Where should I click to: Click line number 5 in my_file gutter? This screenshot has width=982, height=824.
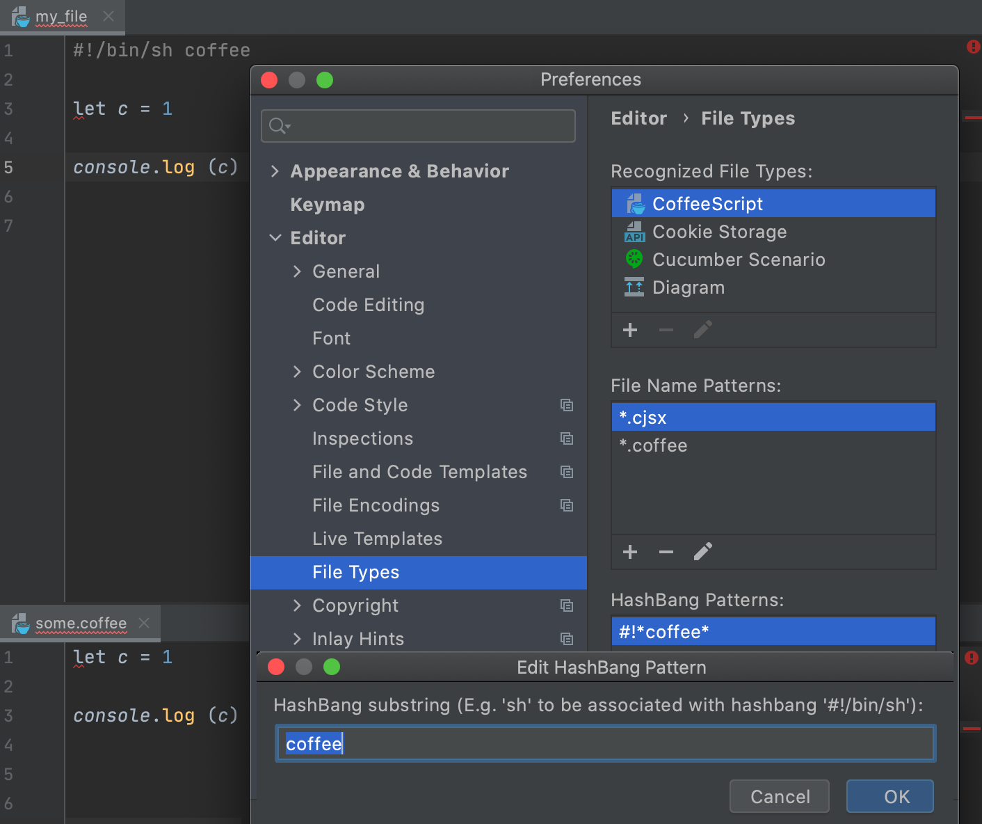coord(8,167)
